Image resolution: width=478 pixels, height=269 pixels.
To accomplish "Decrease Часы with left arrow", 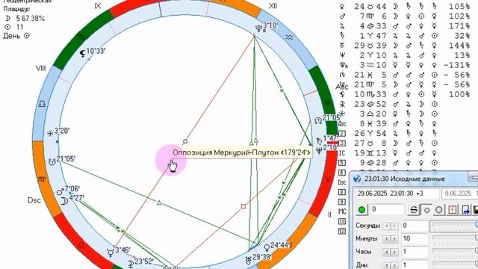I will coord(386,252).
